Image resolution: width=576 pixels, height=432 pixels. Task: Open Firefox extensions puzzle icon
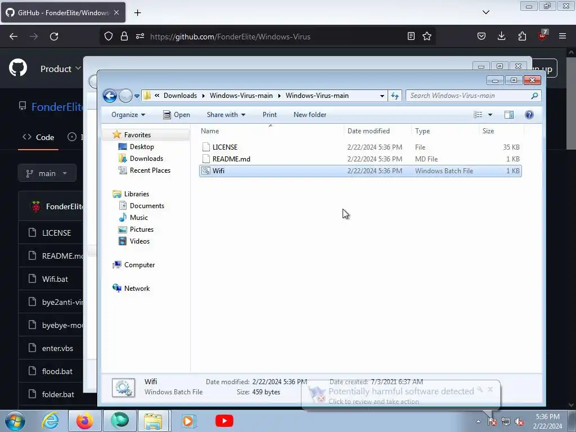click(522, 36)
